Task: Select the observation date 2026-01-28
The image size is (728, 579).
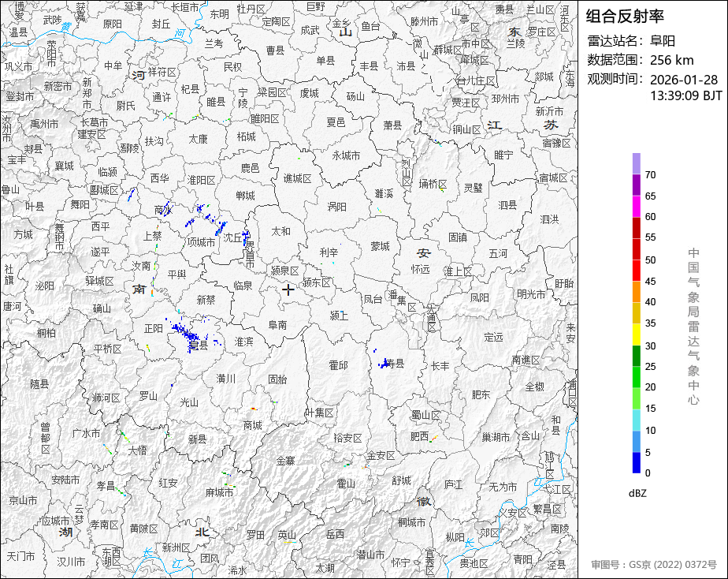Action: point(684,80)
